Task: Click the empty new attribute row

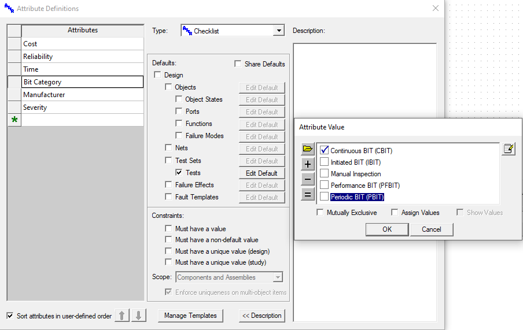Action: coord(82,120)
